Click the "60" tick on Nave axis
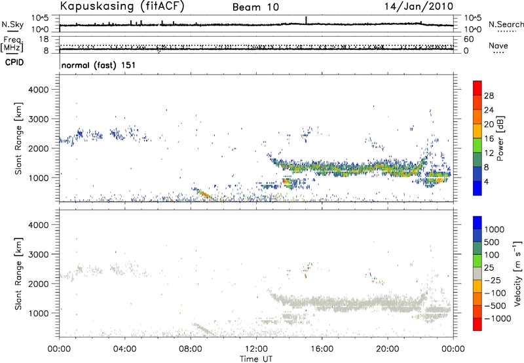Viewport: 524px width, 363px height. [468, 39]
